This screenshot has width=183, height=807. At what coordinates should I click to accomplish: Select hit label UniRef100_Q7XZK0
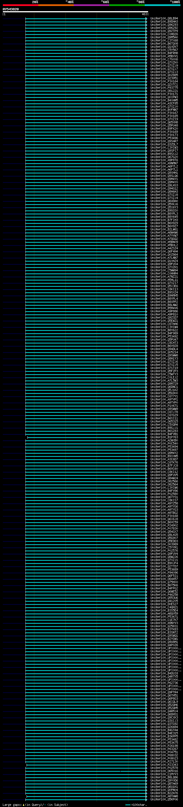[x=164, y=62]
